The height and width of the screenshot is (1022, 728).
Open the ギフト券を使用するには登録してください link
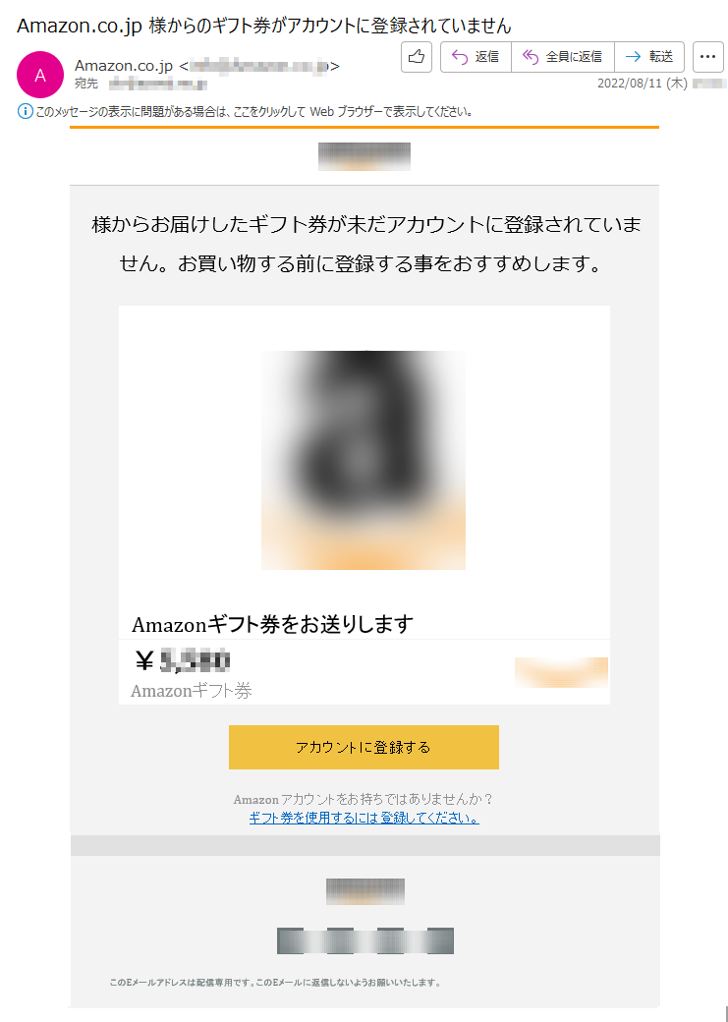pyautogui.click(x=364, y=818)
